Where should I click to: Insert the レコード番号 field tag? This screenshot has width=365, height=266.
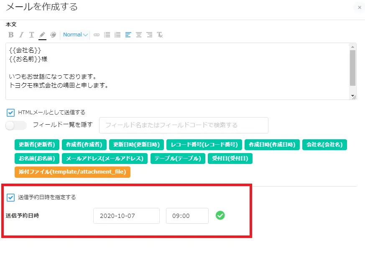(204, 145)
